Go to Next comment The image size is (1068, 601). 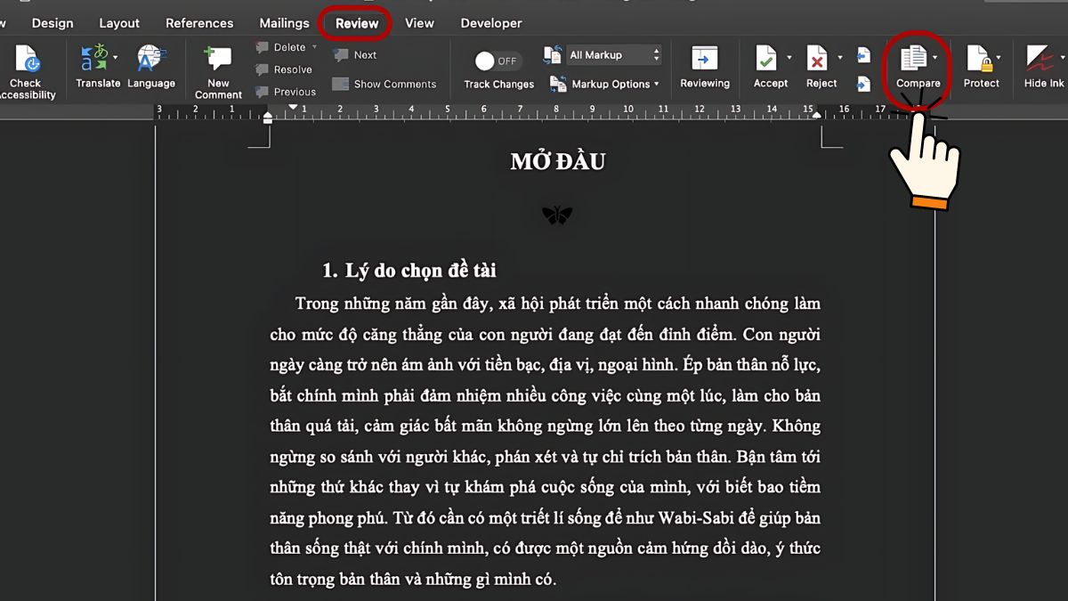tap(355, 55)
